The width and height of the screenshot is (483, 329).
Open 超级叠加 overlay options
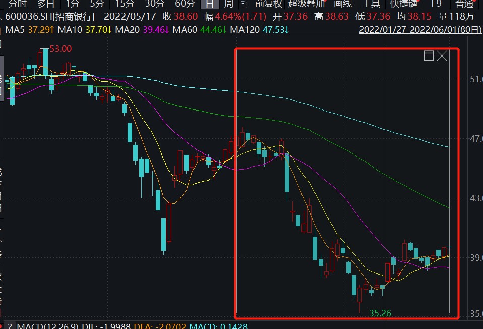[x=306, y=4]
